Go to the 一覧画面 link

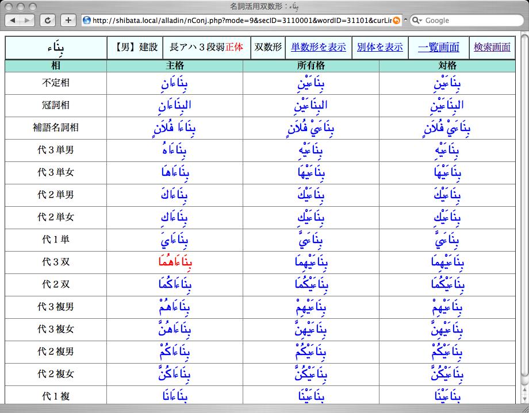439,47
